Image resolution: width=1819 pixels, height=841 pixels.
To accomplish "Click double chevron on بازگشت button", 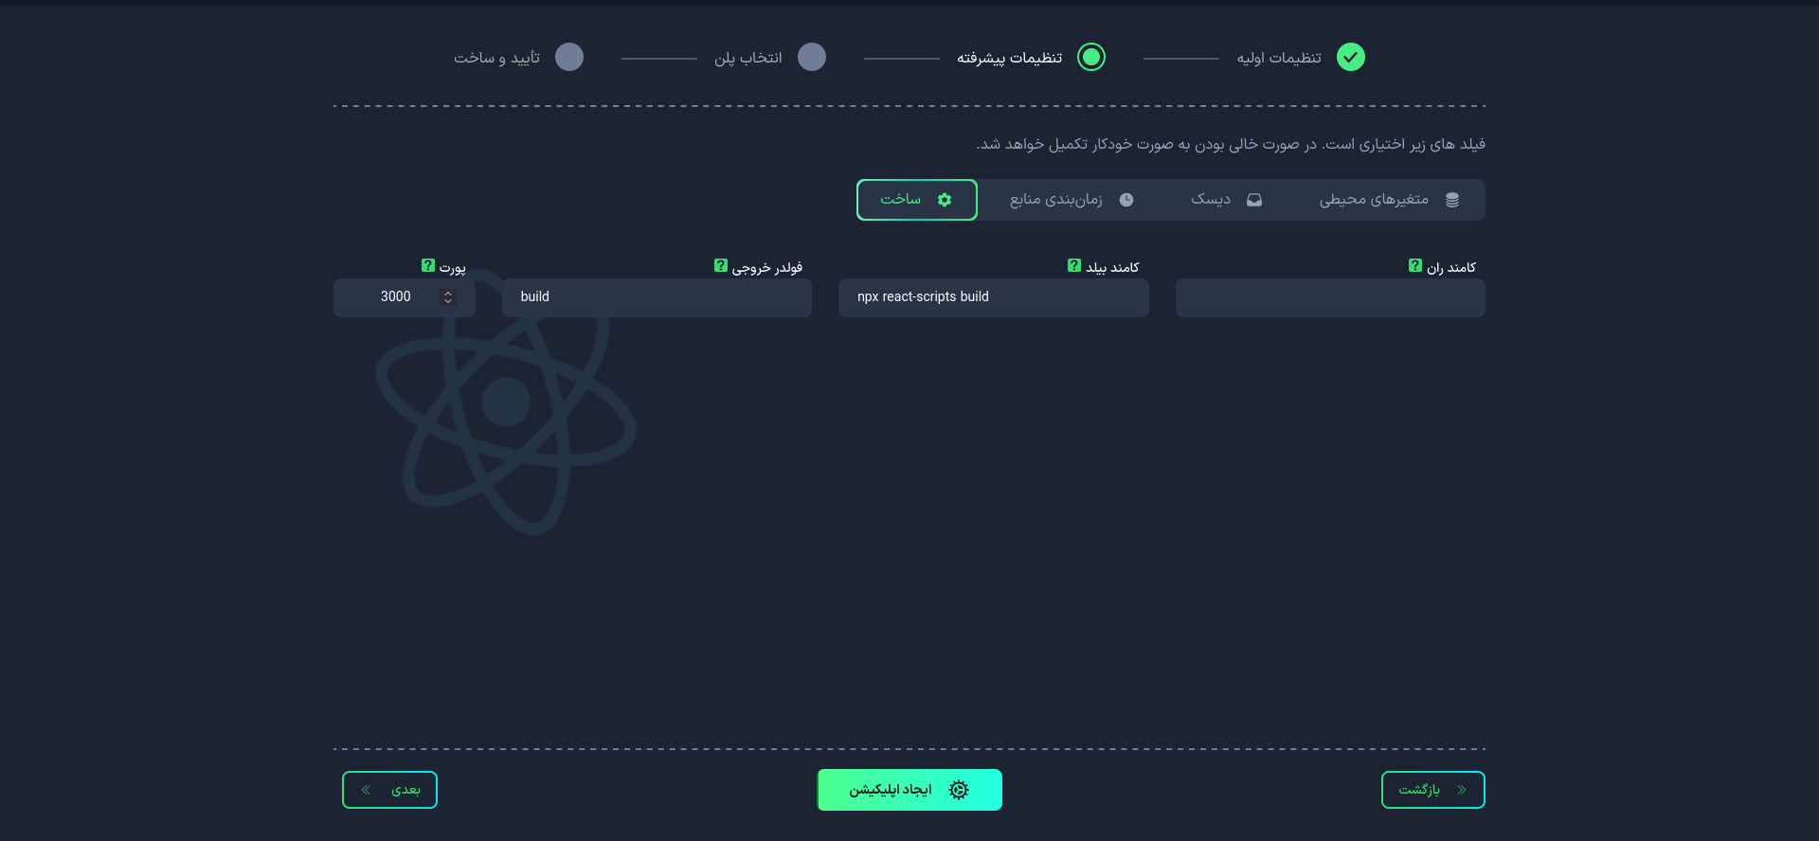I will (x=1462, y=790).
